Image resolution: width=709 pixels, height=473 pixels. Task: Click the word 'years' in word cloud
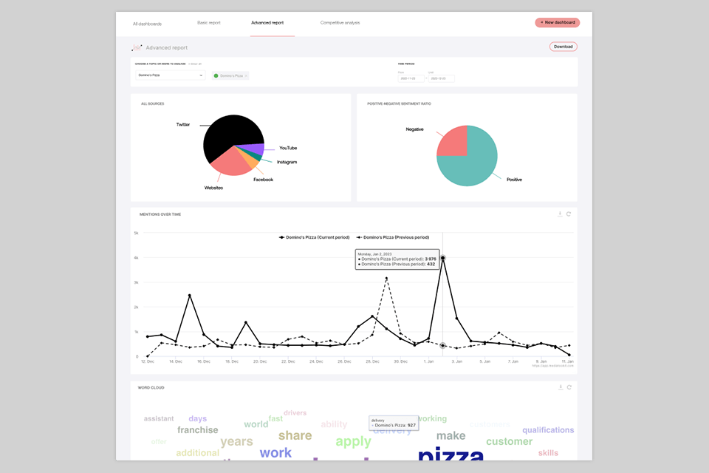(x=236, y=442)
